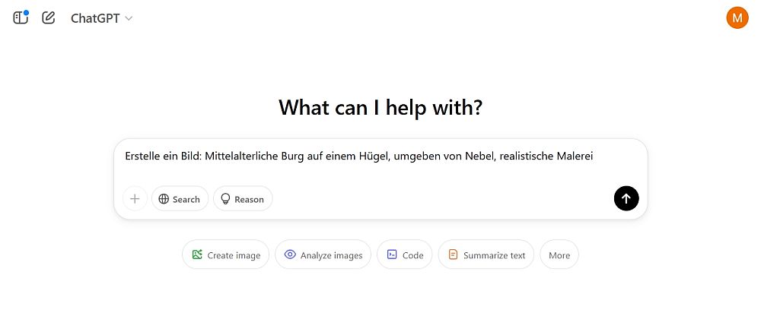
Task: Expand More suggestion options
Action: click(559, 255)
